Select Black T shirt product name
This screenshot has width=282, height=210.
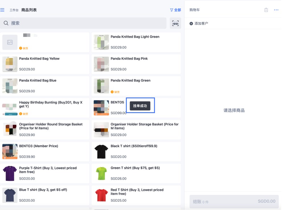pyautogui.click(x=134, y=146)
